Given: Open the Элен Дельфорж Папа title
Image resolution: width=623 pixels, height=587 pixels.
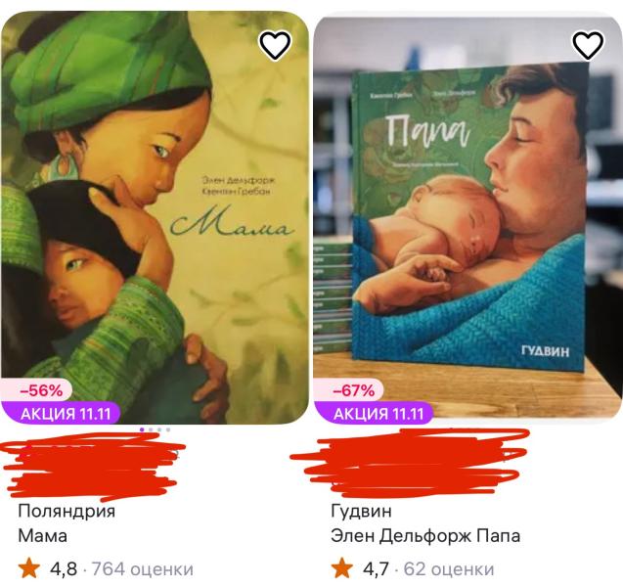Looking at the screenshot, I should pos(425,536).
